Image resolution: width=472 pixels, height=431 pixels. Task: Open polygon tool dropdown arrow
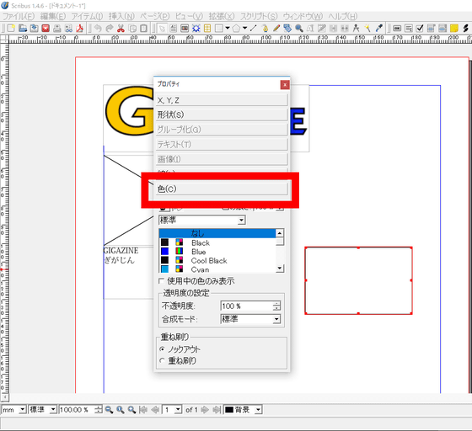coord(244,29)
